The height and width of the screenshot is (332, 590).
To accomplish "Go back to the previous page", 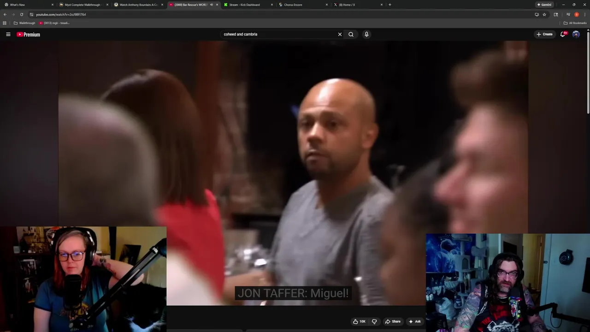I will (x=5, y=14).
